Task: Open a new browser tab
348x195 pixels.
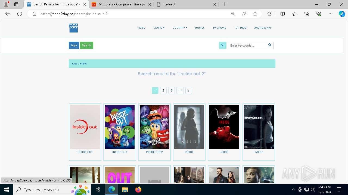Action: [225, 4]
